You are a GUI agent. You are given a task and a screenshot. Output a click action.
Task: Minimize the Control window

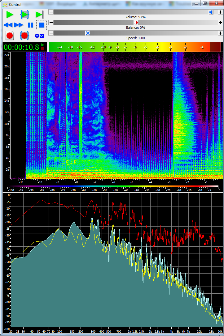[x=196, y=3]
